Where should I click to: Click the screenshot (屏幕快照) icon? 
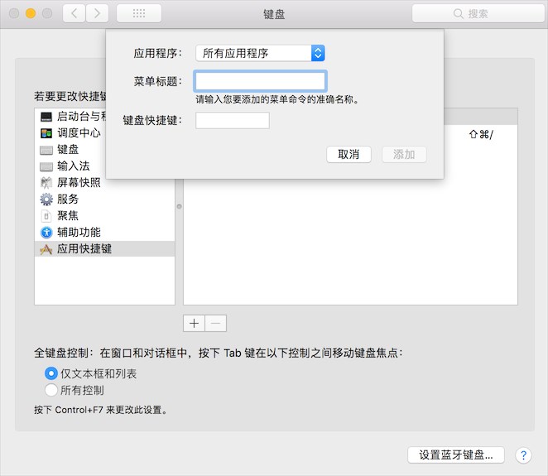46,183
